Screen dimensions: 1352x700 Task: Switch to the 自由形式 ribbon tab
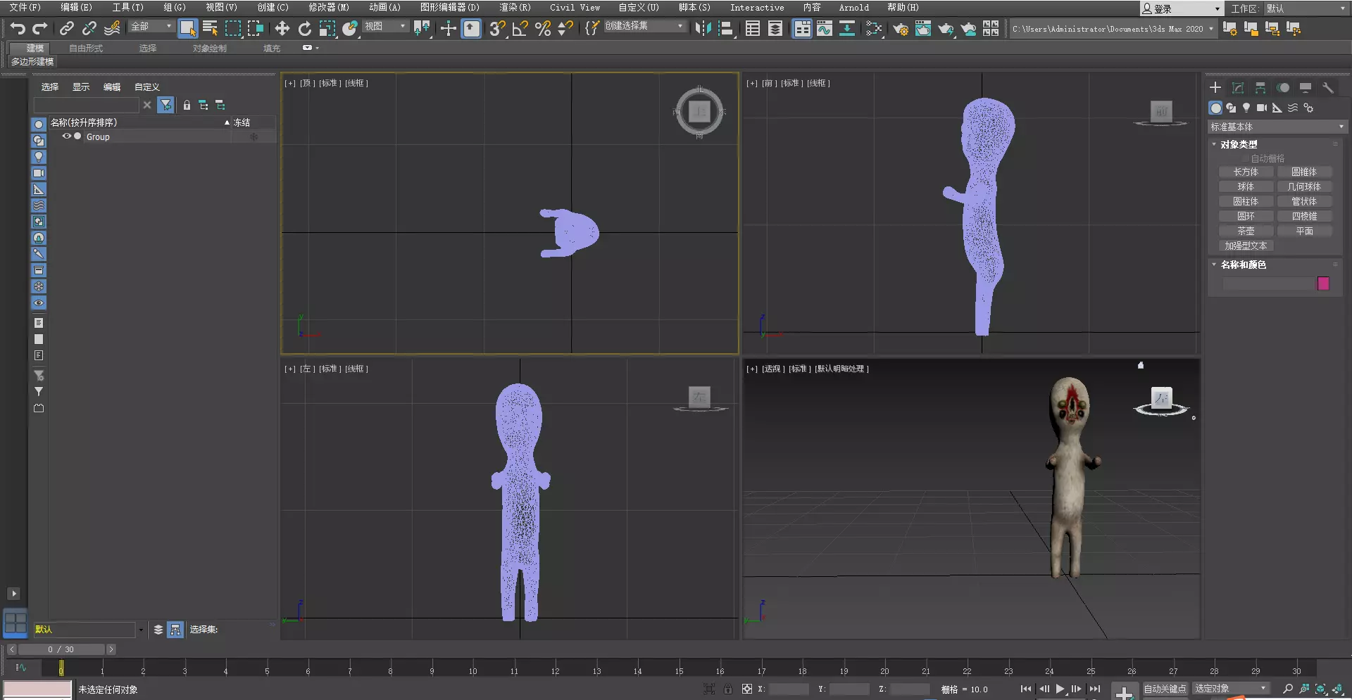coord(86,48)
